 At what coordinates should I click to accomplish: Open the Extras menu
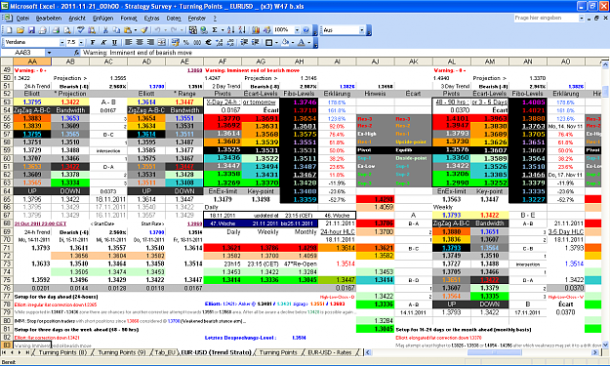pos(151,19)
